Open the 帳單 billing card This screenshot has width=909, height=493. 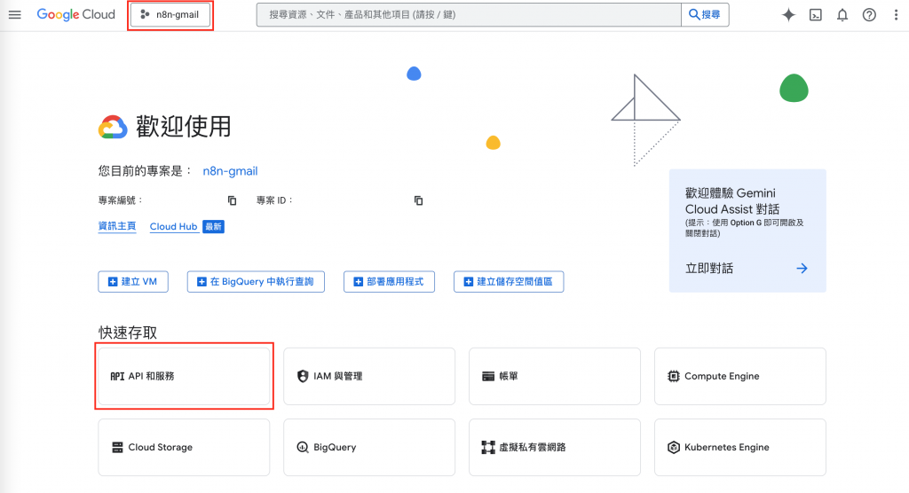555,376
